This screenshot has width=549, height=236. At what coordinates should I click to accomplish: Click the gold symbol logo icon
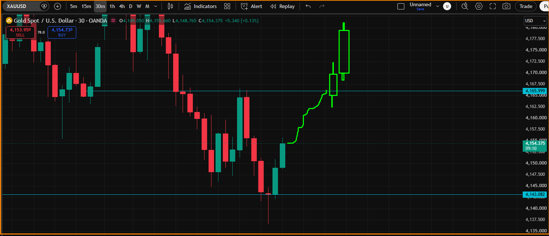8,21
